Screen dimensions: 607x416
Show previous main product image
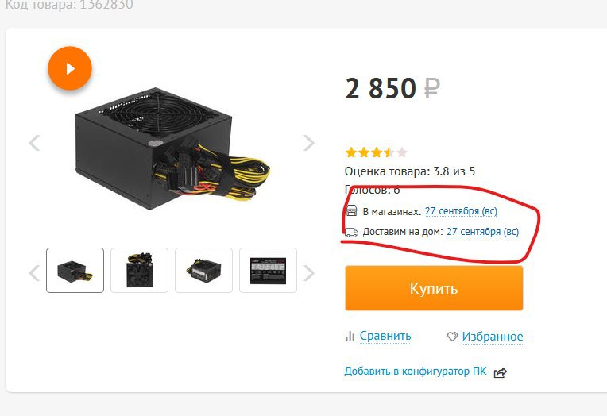pos(34,143)
